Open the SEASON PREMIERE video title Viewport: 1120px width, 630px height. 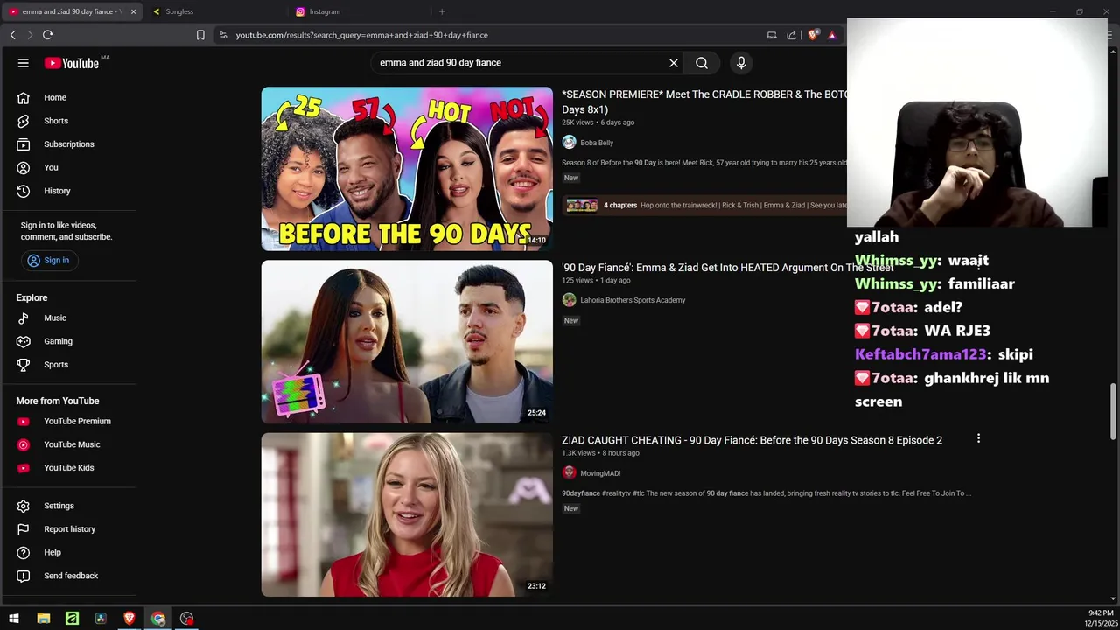(704, 101)
